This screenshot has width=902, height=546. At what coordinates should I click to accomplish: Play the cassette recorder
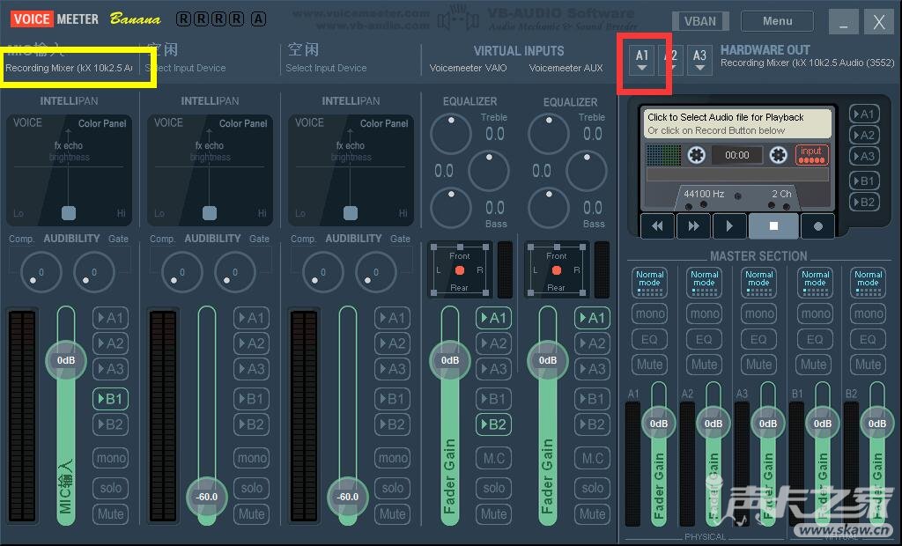pos(729,226)
